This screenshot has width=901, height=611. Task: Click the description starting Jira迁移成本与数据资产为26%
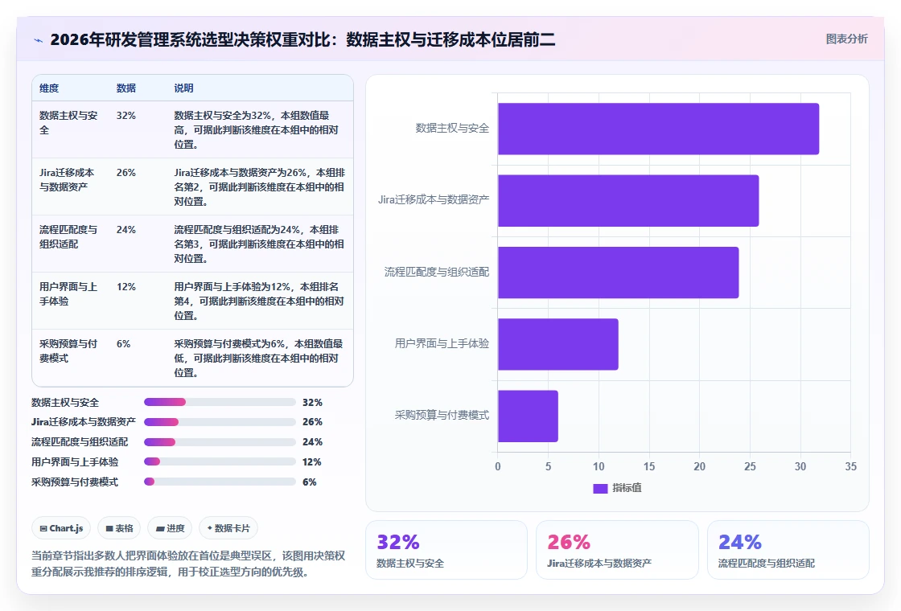coord(259,187)
